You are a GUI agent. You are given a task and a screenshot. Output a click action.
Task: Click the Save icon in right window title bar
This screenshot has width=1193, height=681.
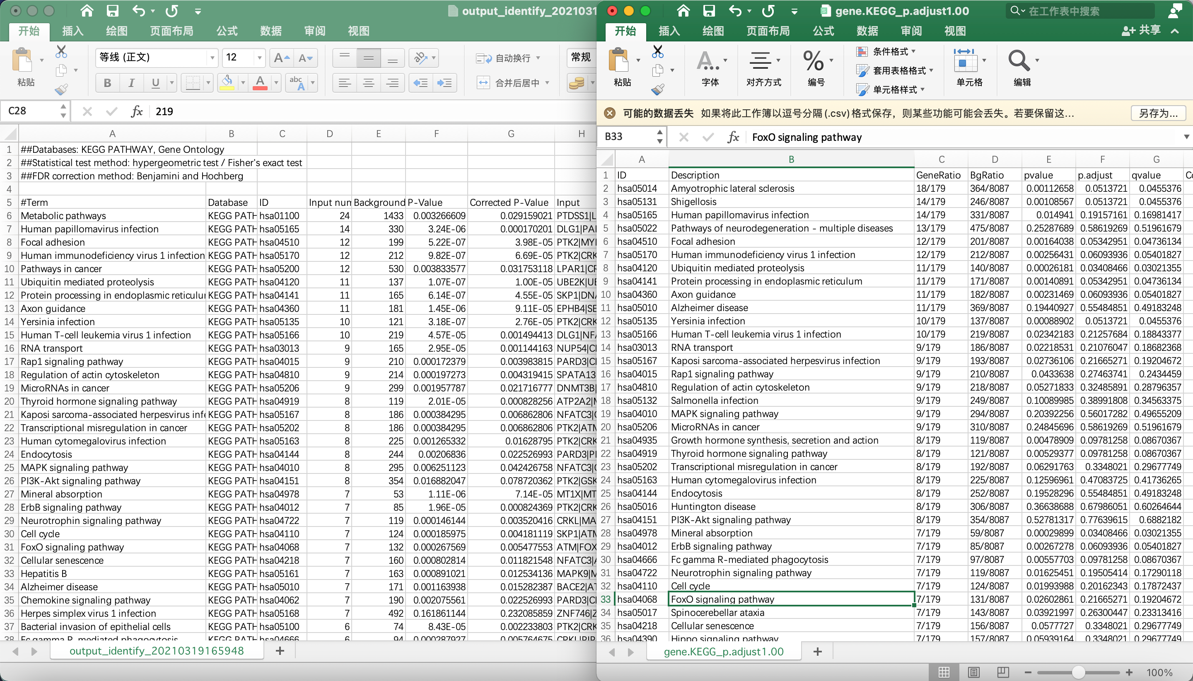click(709, 11)
